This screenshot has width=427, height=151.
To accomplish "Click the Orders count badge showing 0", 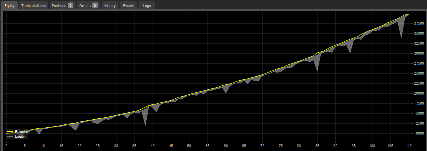I will (95, 6).
